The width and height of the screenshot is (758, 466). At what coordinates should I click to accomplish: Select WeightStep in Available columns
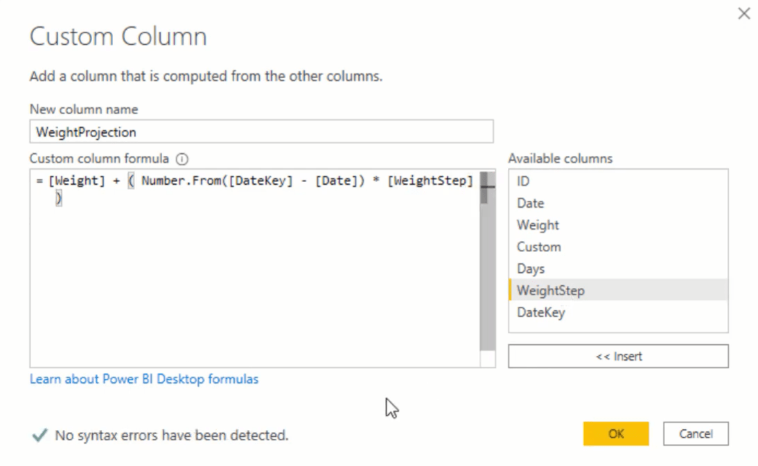pyautogui.click(x=618, y=290)
